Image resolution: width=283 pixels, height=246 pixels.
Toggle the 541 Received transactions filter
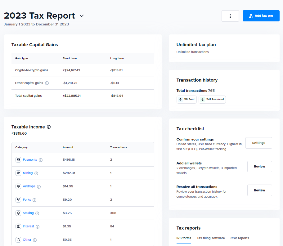point(212,99)
